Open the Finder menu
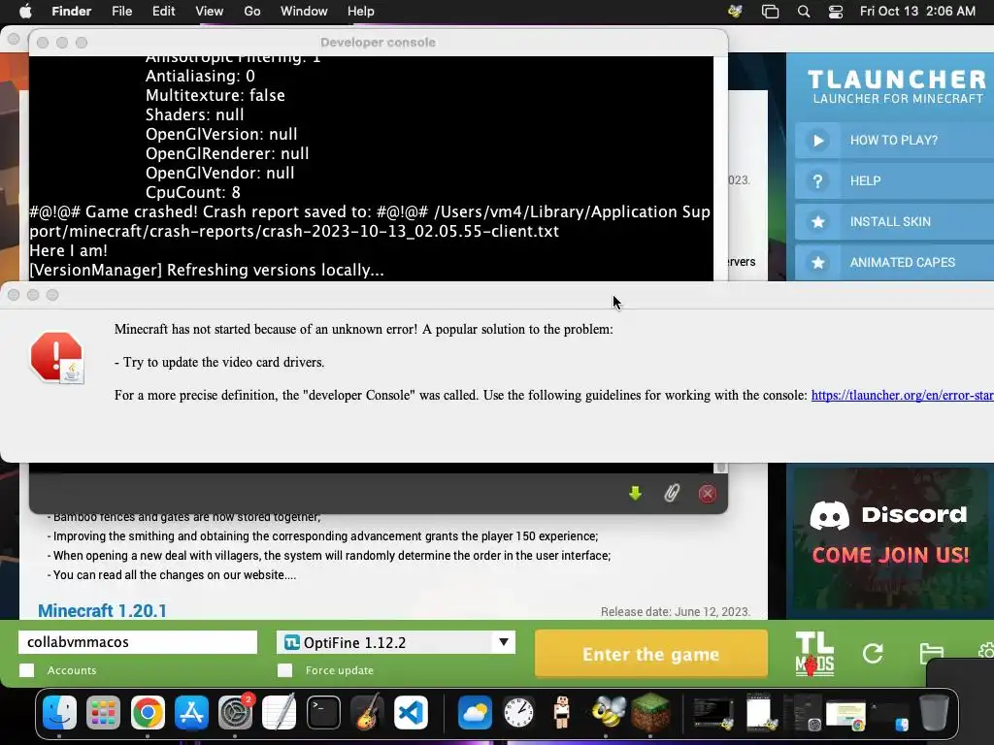The image size is (994, 745). 71,12
